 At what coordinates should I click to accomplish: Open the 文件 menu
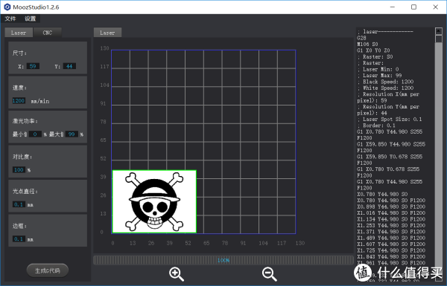(10, 19)
